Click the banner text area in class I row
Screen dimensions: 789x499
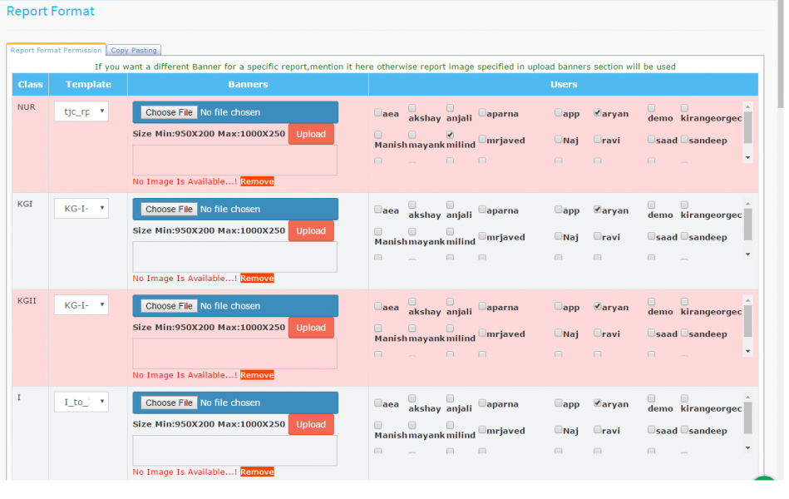[x=234, y=451]
